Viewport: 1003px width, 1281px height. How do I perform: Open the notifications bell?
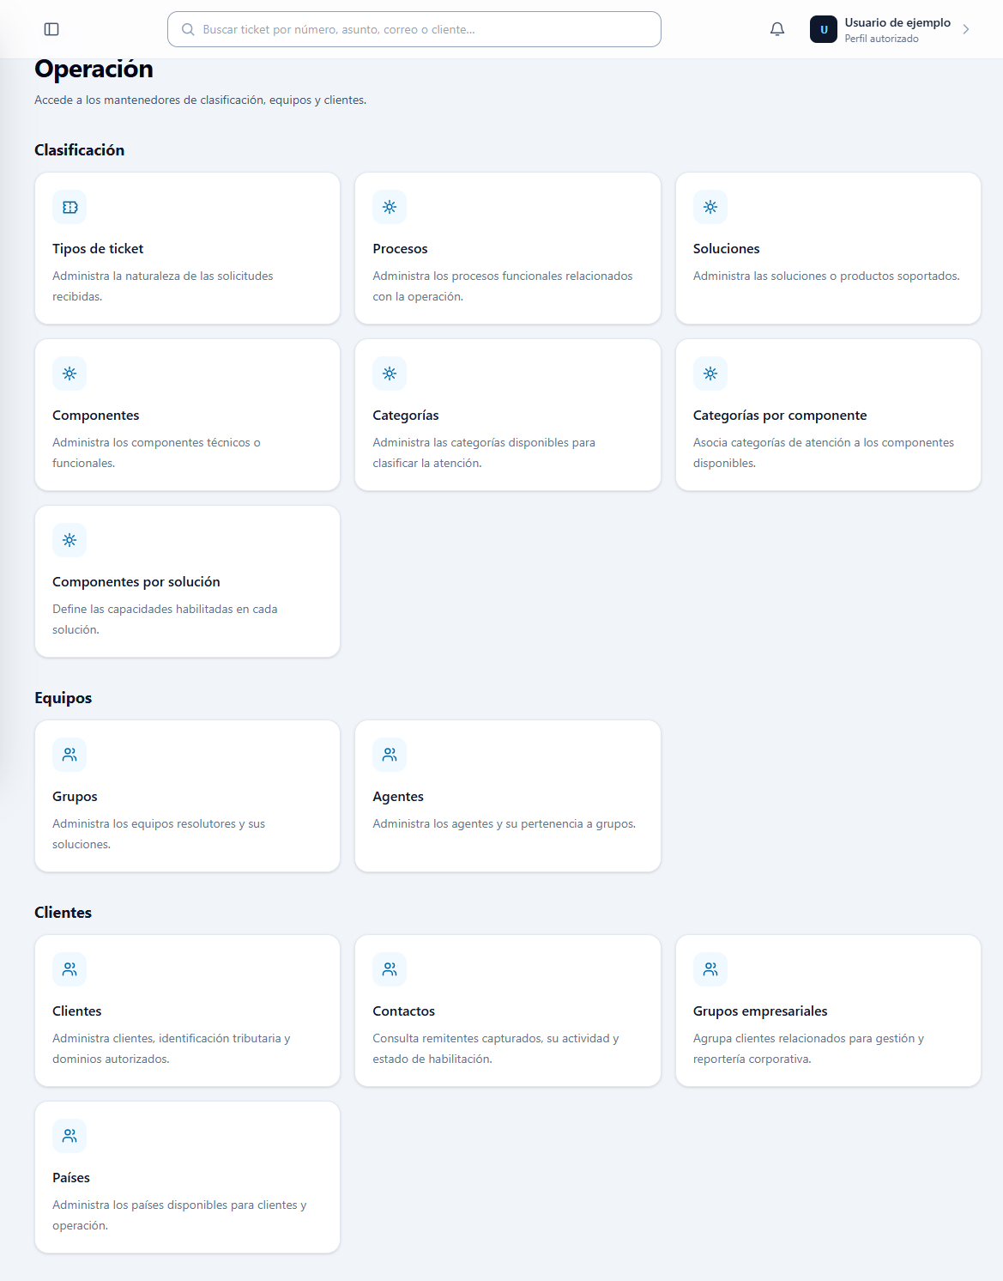coord(777,29)
